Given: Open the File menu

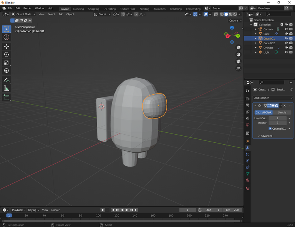Looking at the screenshot, I should click(x=10, y=8).
